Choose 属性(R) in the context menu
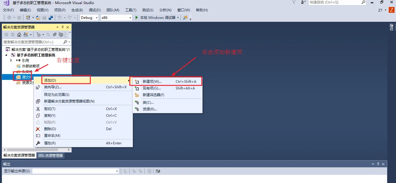The width and height of the screenshot is (396, 183). [83, 143]
